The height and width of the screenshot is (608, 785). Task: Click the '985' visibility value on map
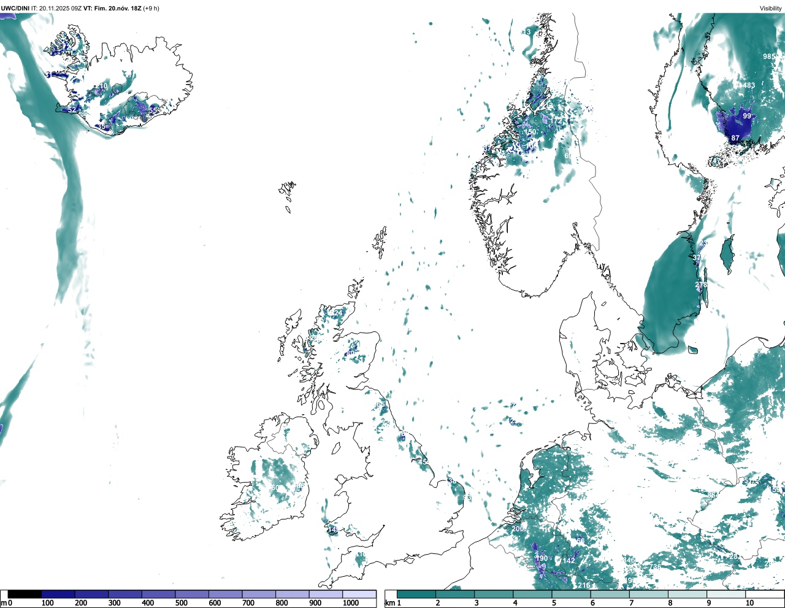(x=769, y=56)
